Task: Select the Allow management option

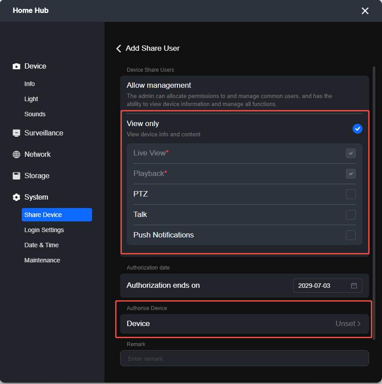Action: 245,94
